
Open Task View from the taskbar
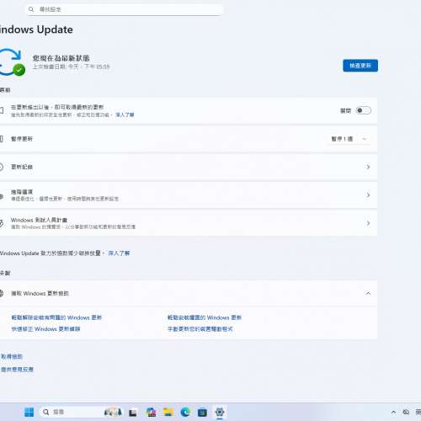pos(133,413)
